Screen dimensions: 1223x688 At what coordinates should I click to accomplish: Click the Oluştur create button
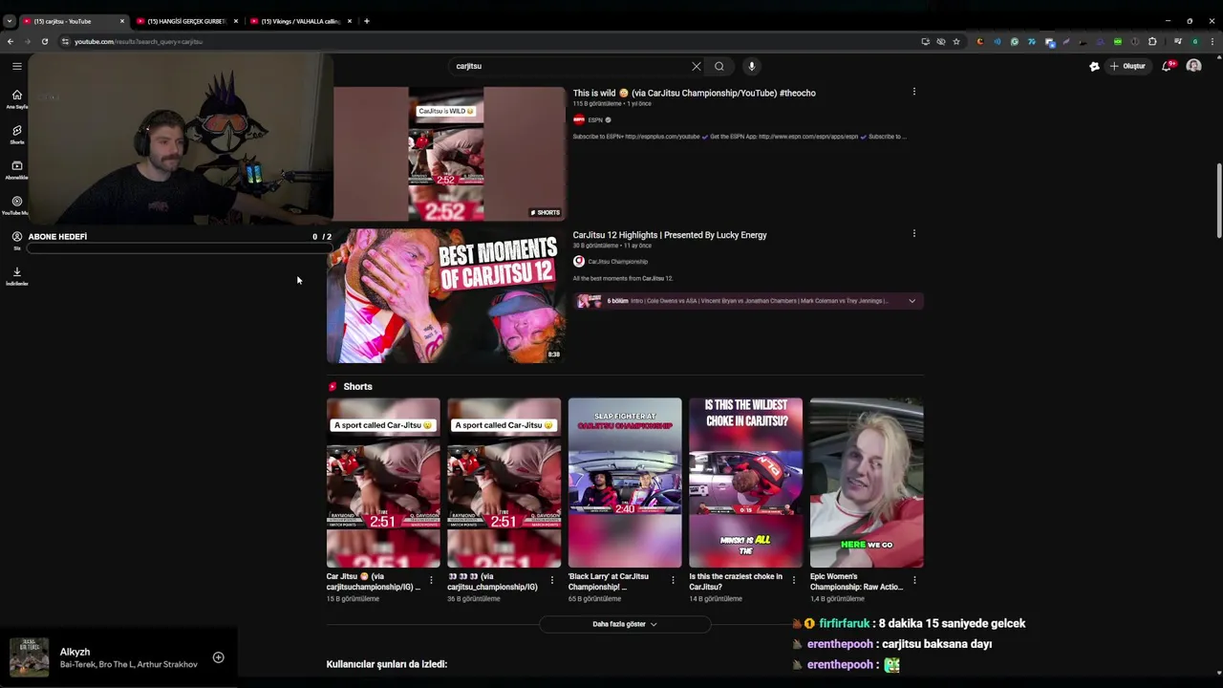click(x=1127, y=66)
